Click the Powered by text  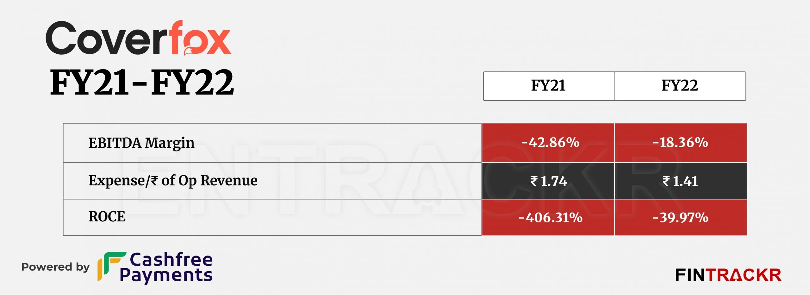(x=55, y=267)
